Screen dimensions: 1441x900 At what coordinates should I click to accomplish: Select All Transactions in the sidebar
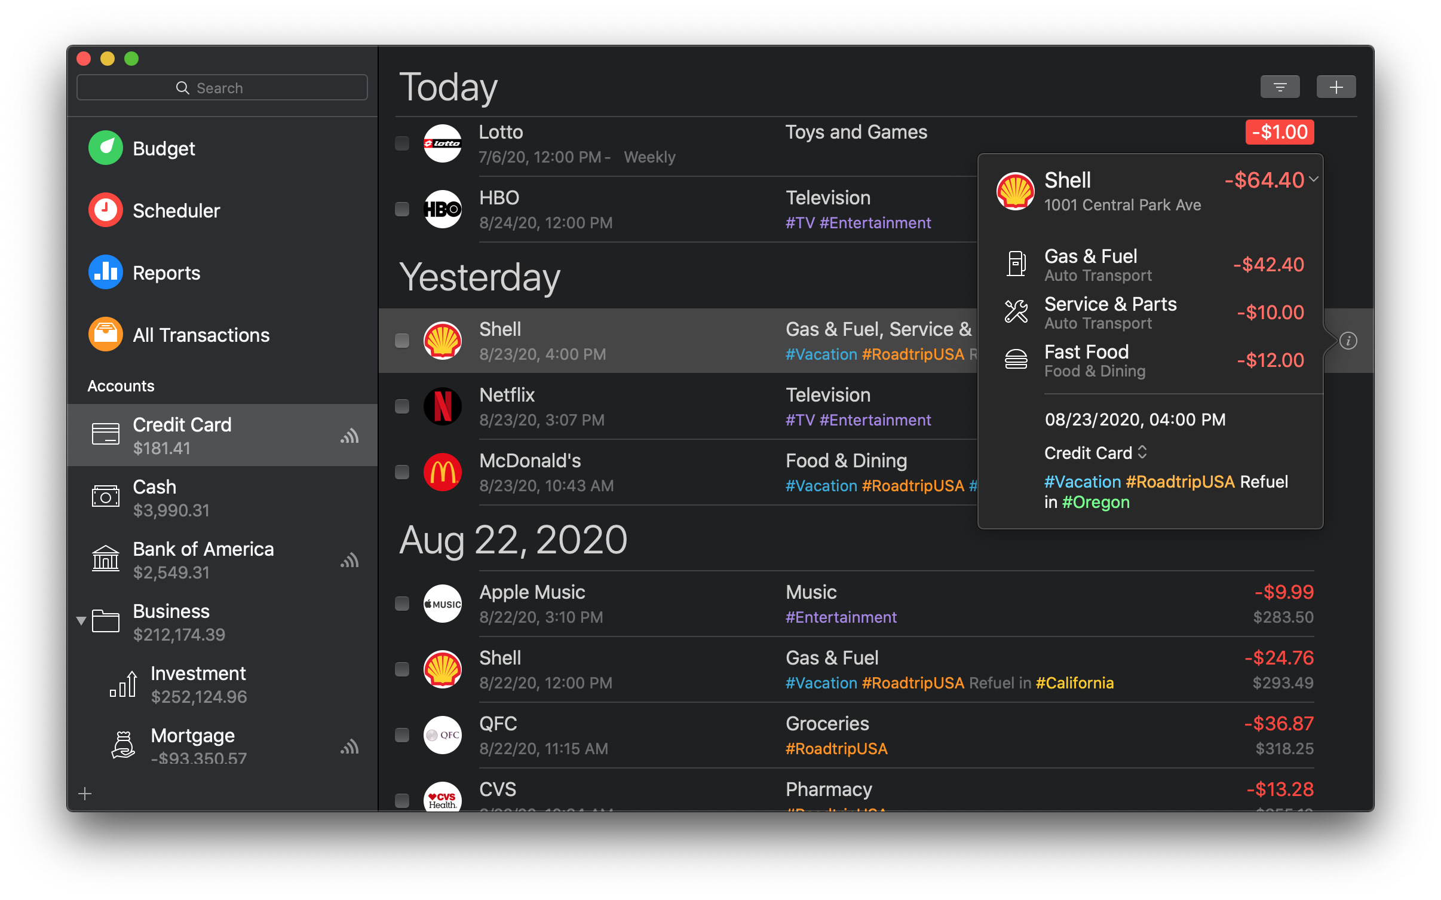(x=222, y=334)
